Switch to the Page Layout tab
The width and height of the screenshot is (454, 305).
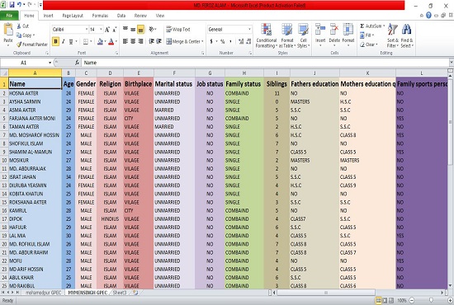coord(73,16)
